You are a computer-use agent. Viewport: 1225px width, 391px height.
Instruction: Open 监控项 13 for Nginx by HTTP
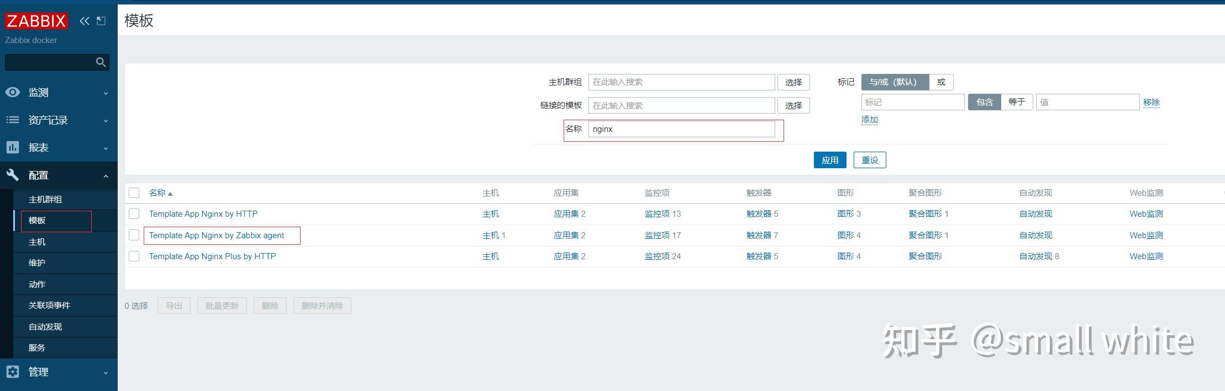(657, 214)
